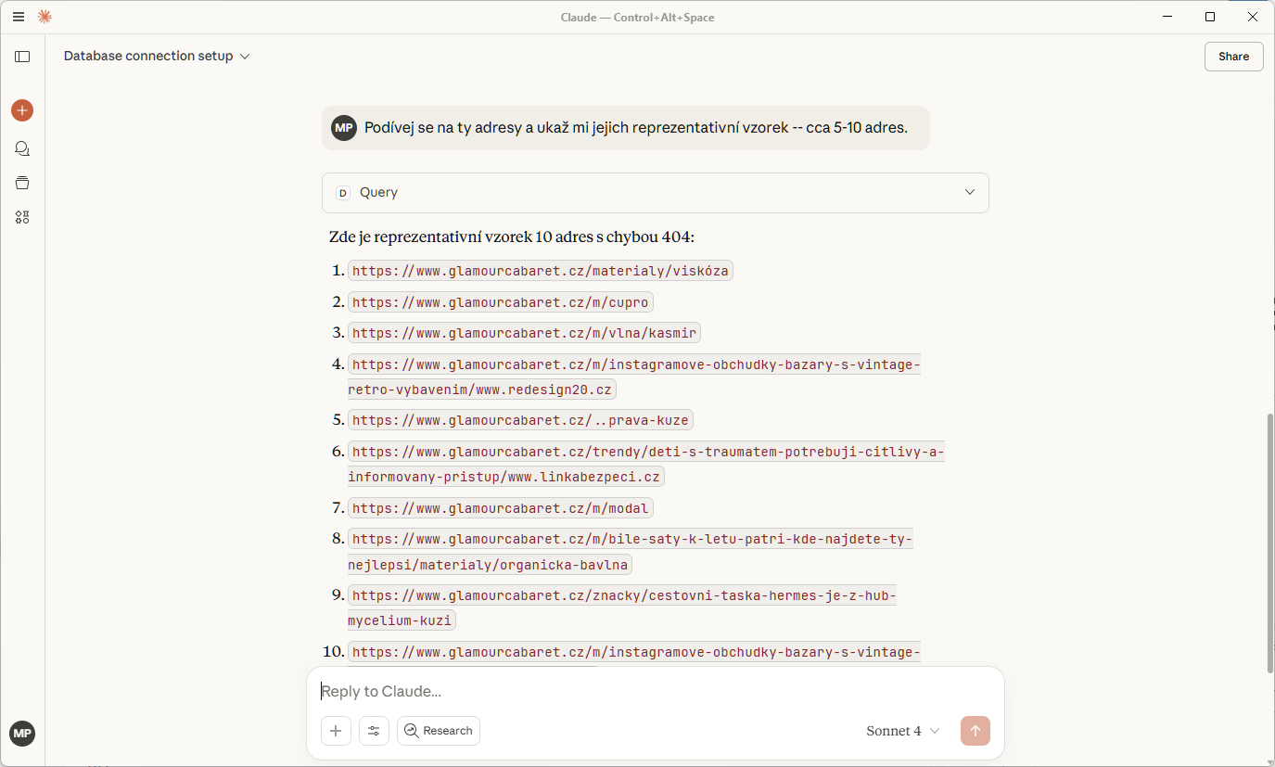The height and width of the screenshot is (767, 1275).
Task: Toggle the sidebar panel icon
Action: point(22,57)
